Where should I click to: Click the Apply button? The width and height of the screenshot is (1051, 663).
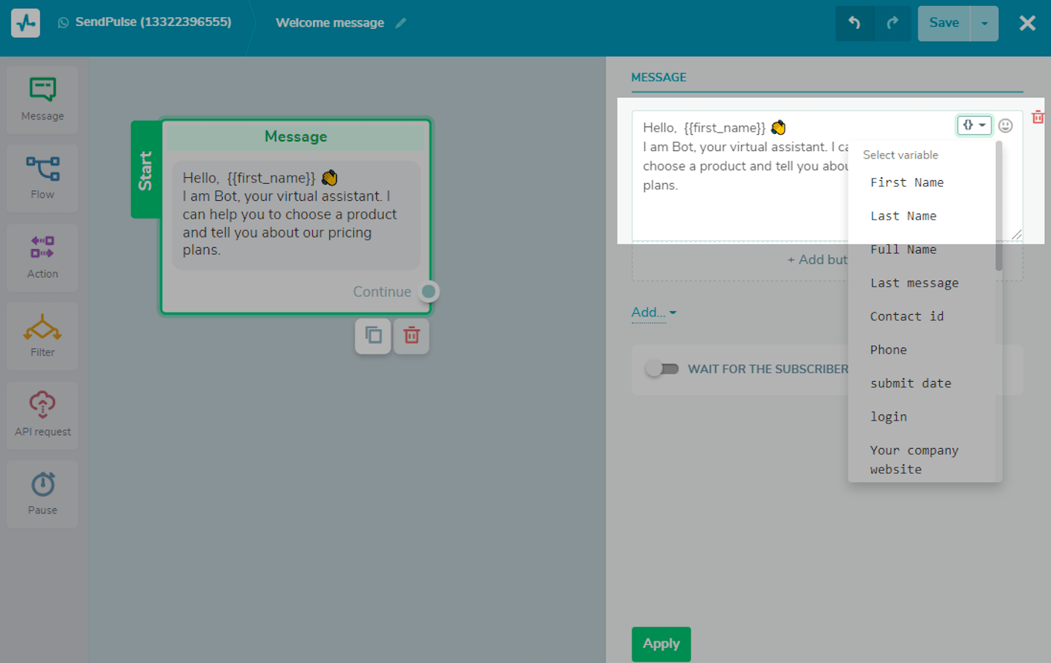(661, 644)
